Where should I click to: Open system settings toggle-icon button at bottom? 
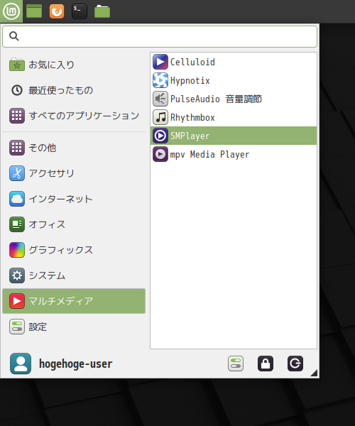[236, 364]
